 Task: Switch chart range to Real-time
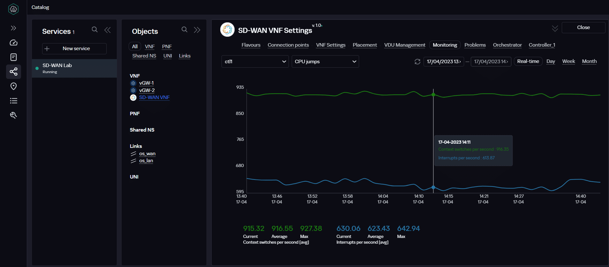(528, 61)
